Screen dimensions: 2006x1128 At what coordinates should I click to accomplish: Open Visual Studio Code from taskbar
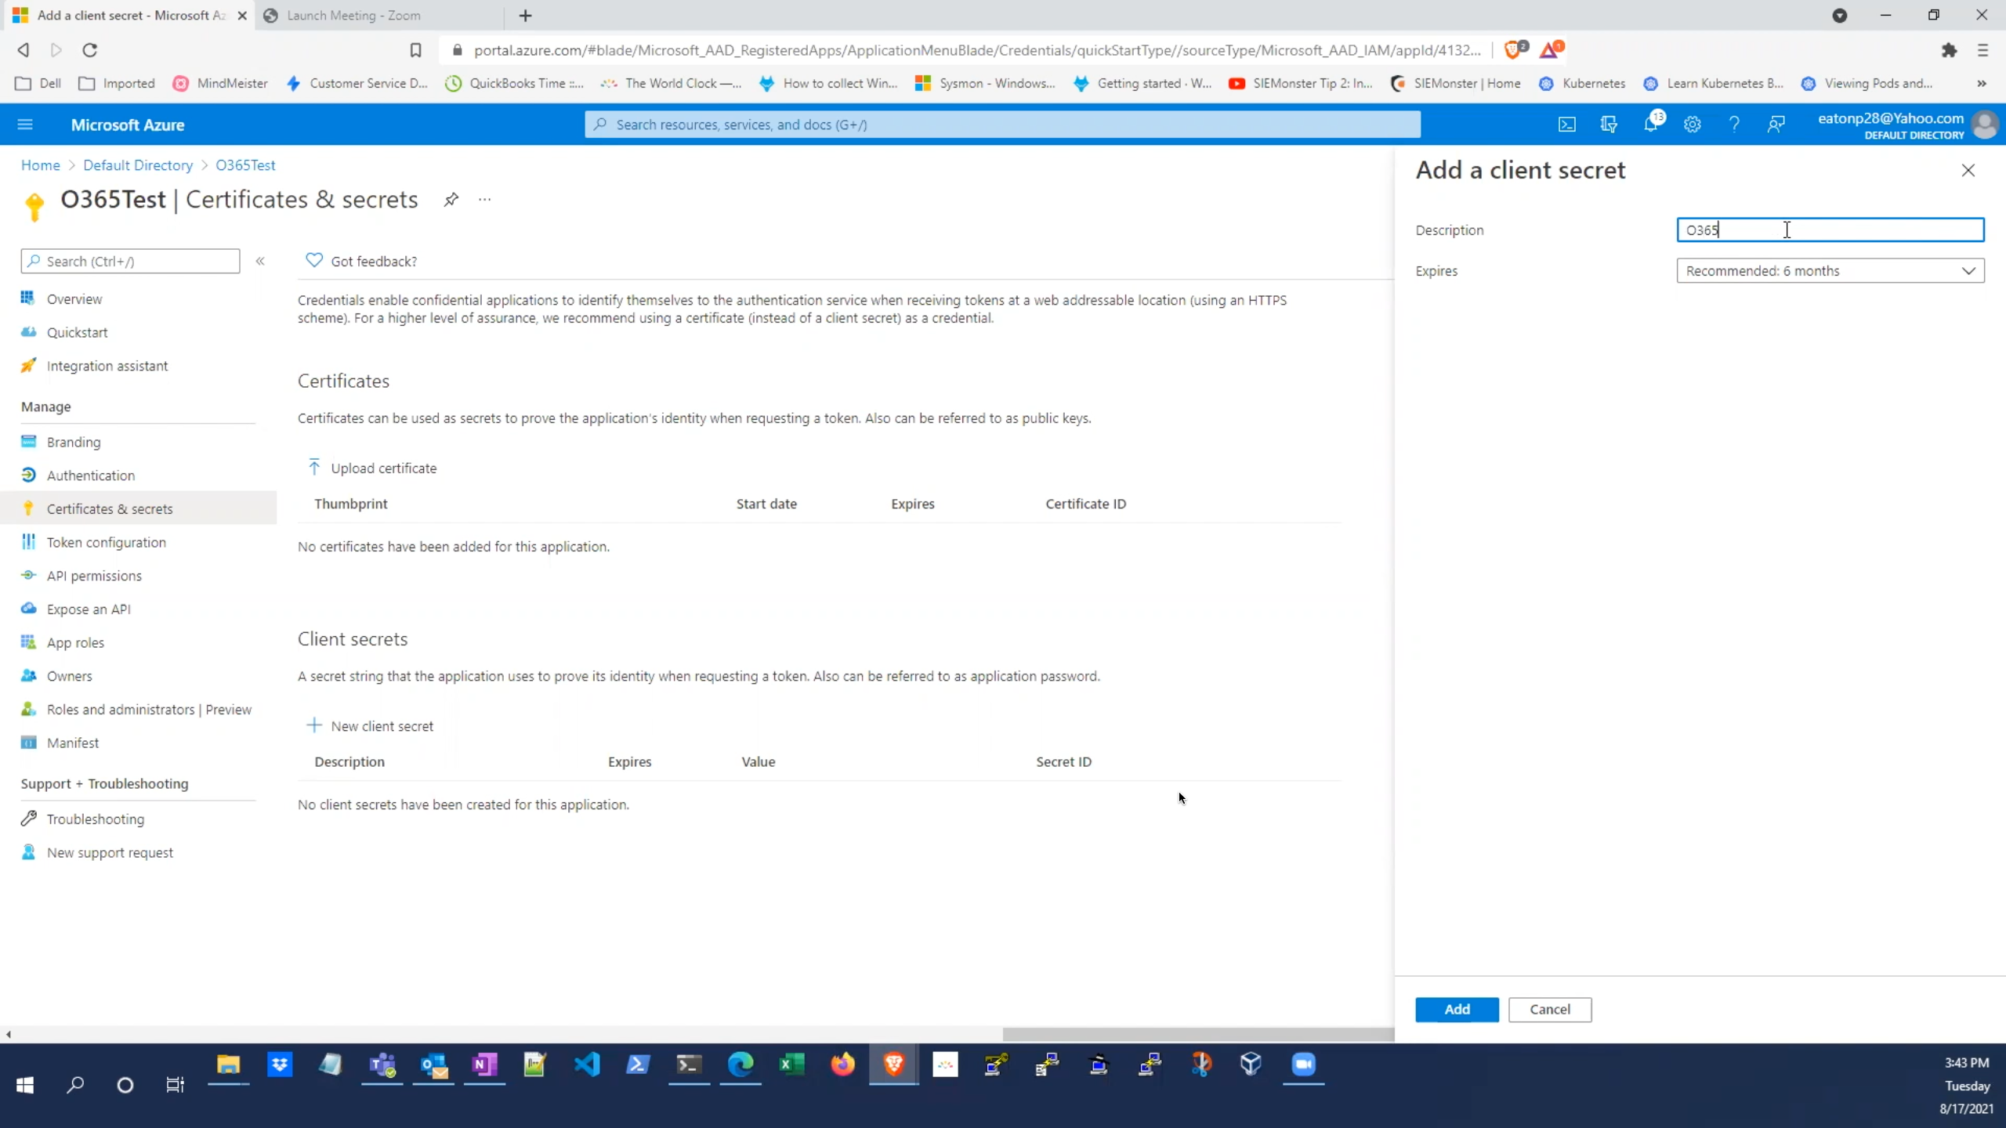click(x=587, y=1064)
